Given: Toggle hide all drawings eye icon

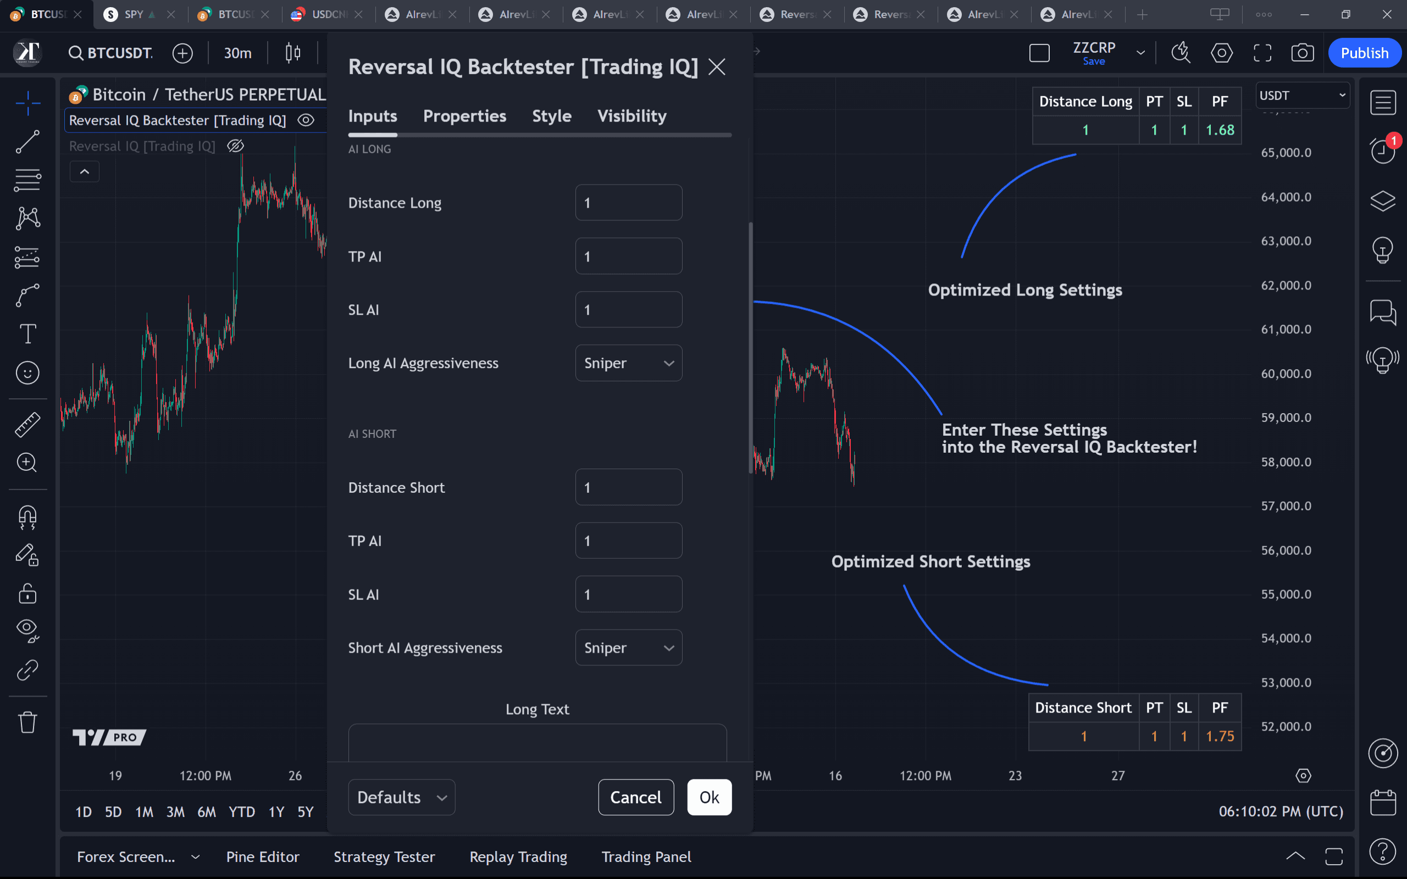Looking at the screenshot, I should point(27,631).
